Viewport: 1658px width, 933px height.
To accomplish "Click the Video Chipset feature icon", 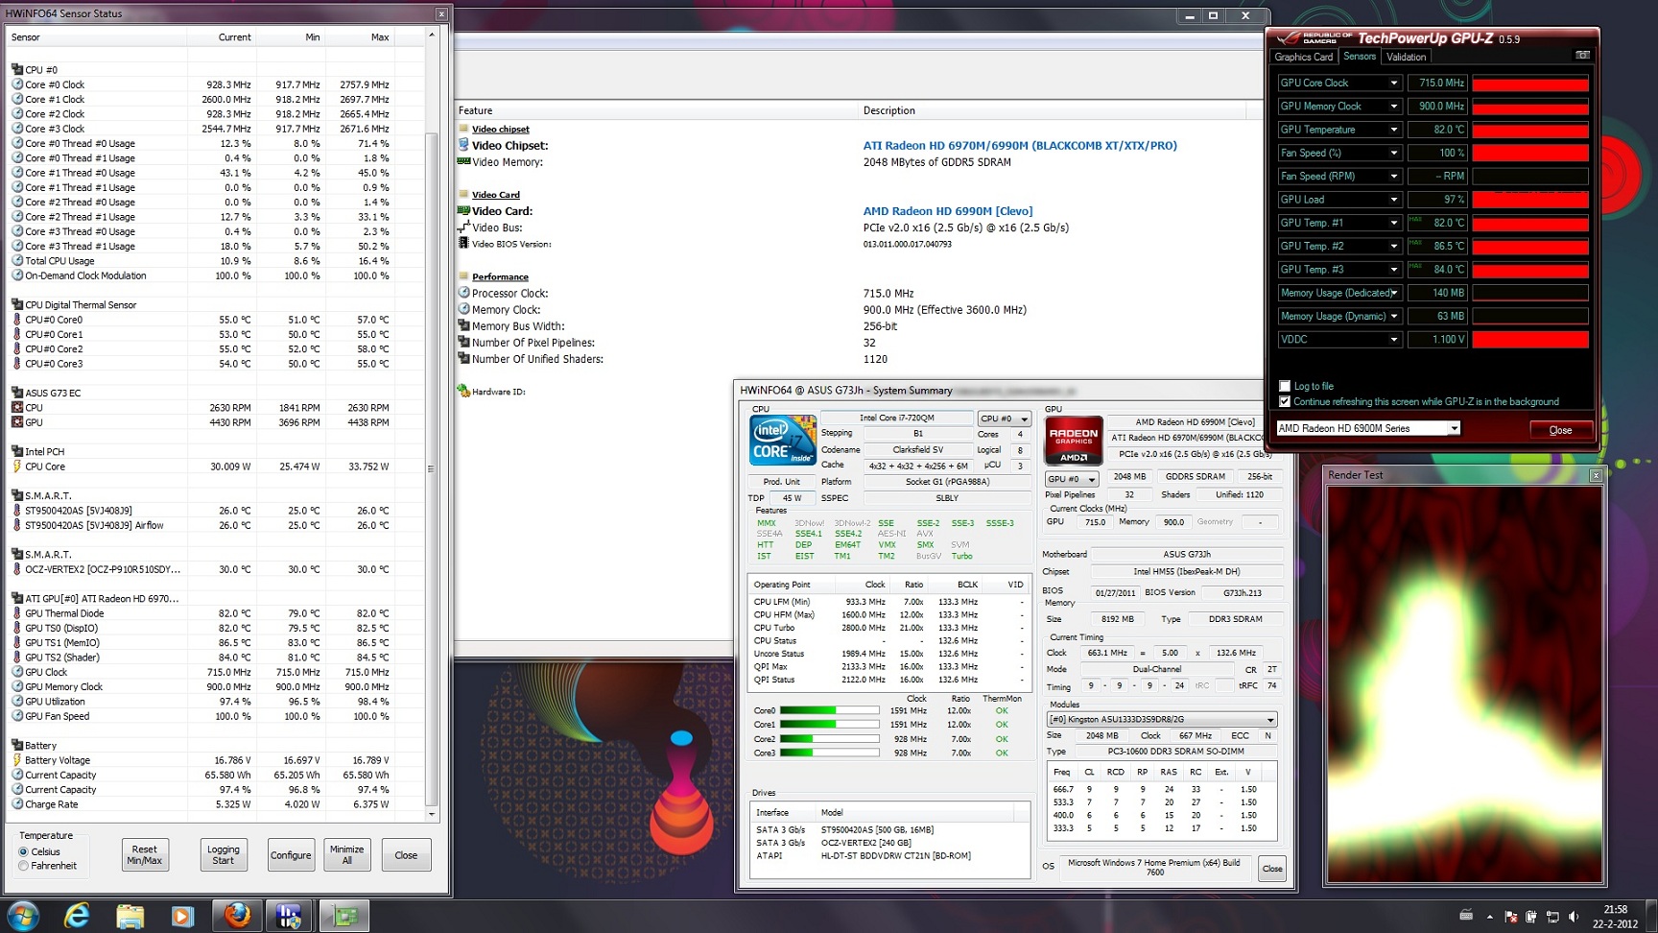I will 463,145.
